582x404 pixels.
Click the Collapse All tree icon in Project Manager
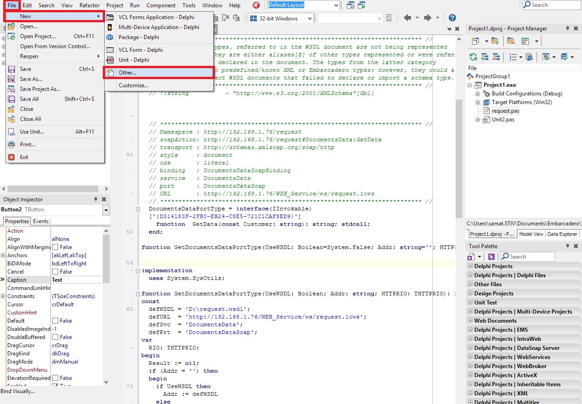pyautogui.click(x=495, y=57)
